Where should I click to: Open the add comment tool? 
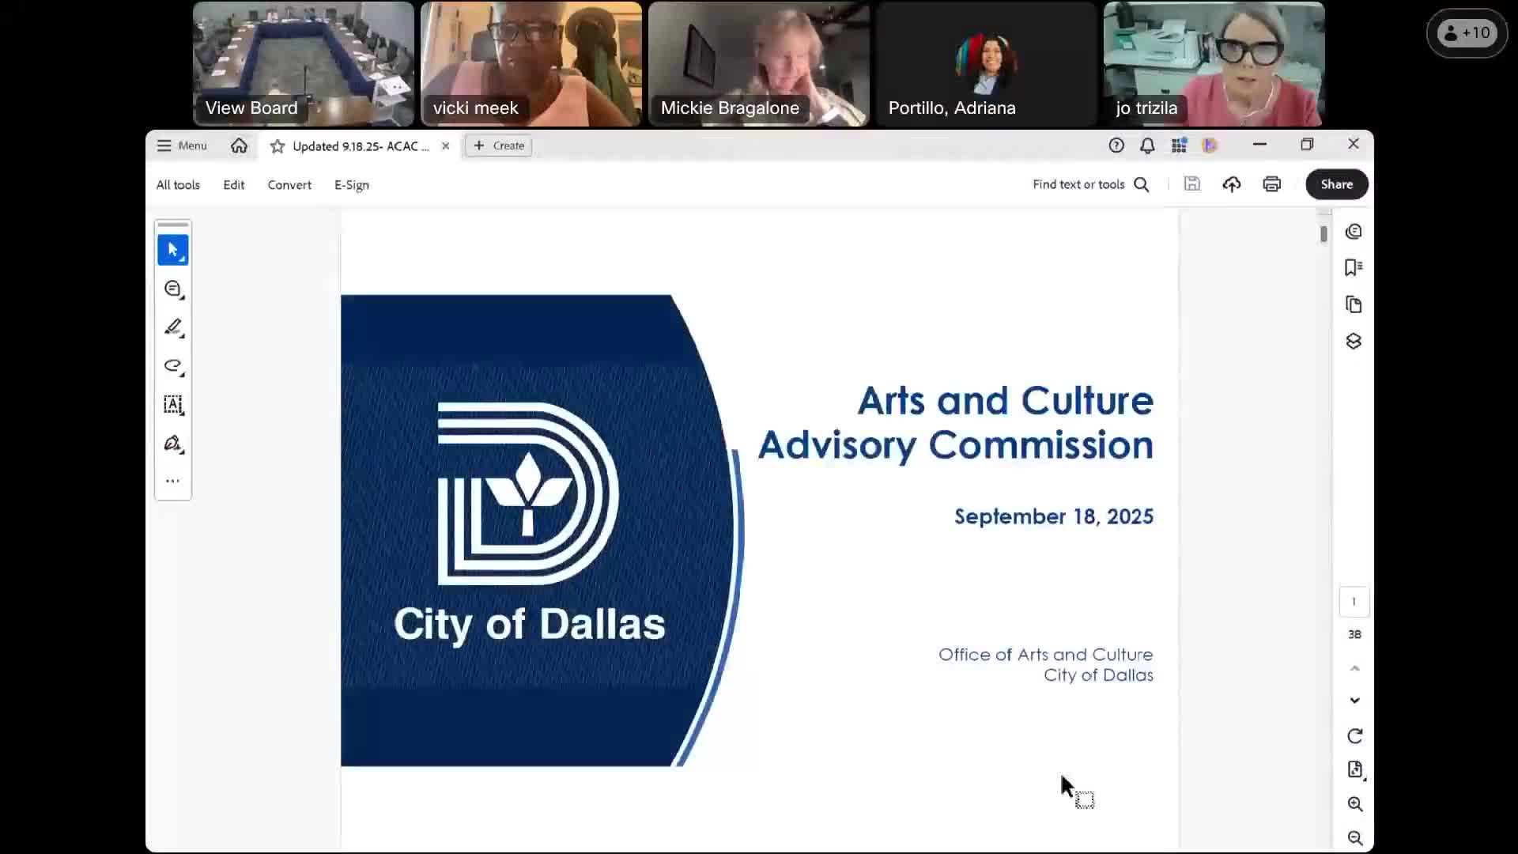[x=172, y=289]
